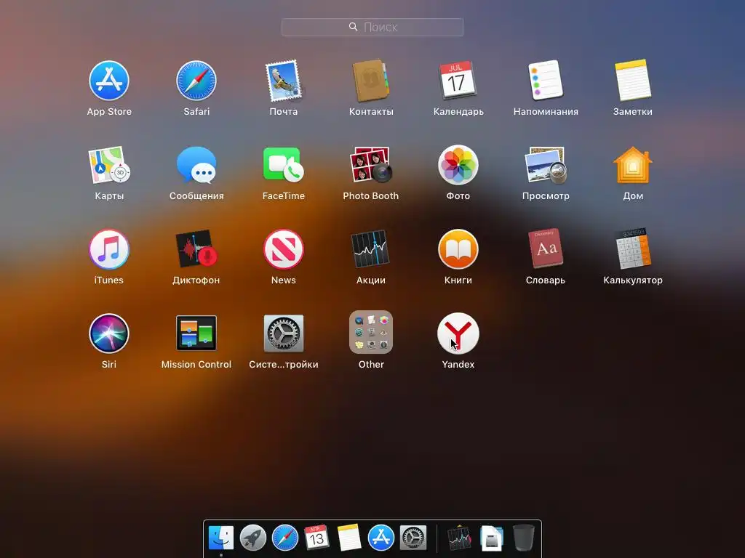Click the Launchpad rocket in Dock
Screen dimensions: 745x558
click(252, 538)
